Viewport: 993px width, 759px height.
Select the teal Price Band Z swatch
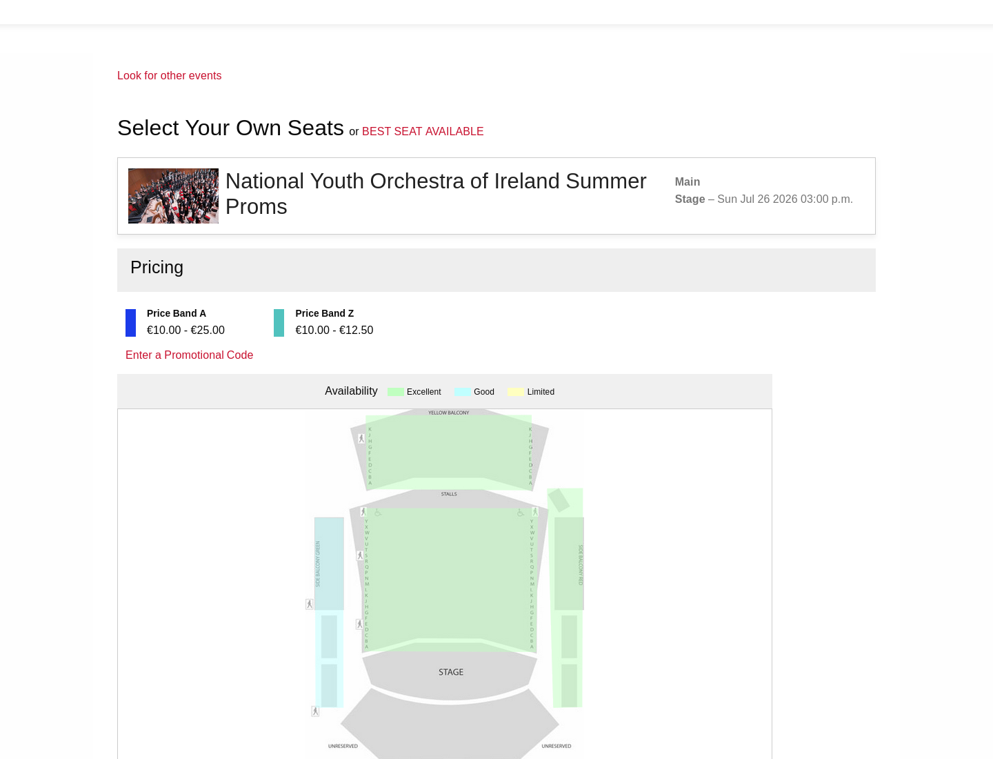click(279, 323)
